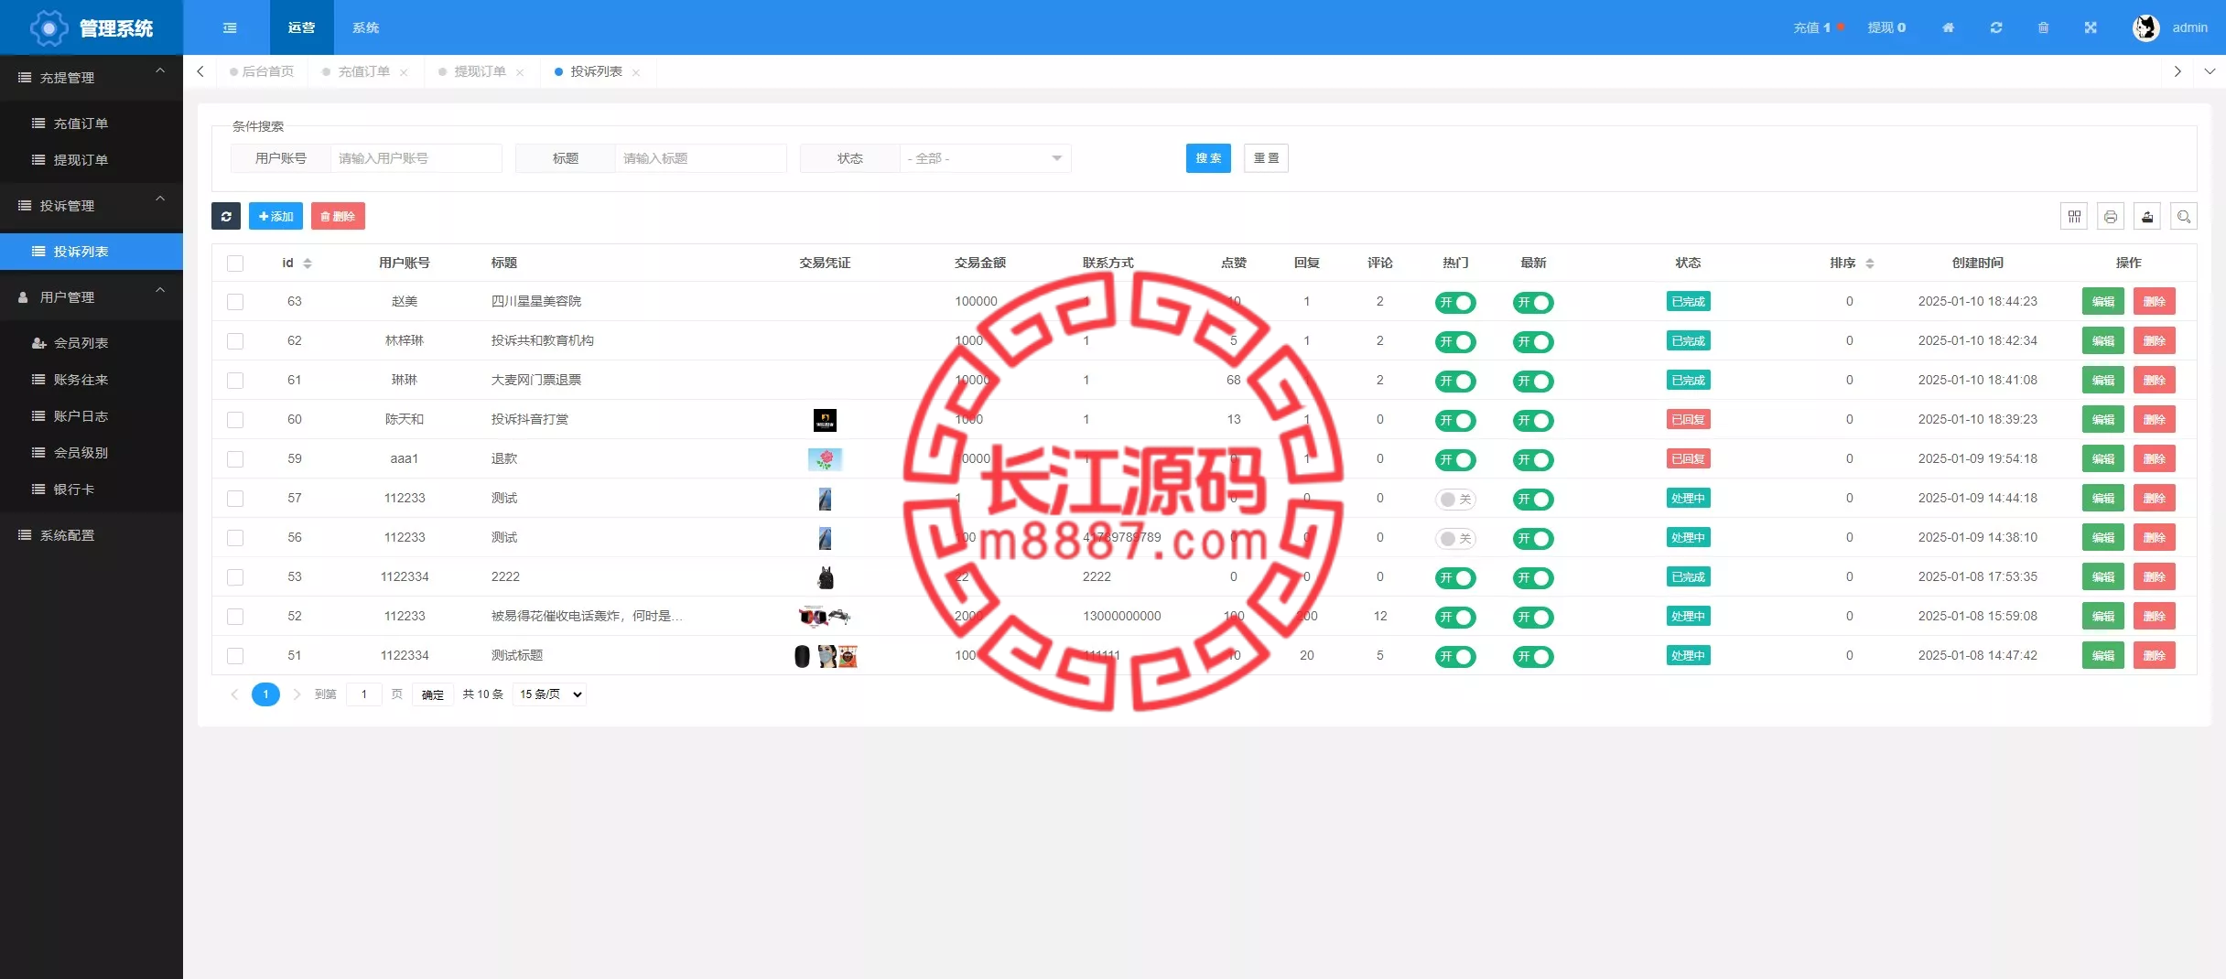Viewport: 2226px width, 979px height.
Task: Open the tab options dropdown chevron
Action: coord(2210,71)
